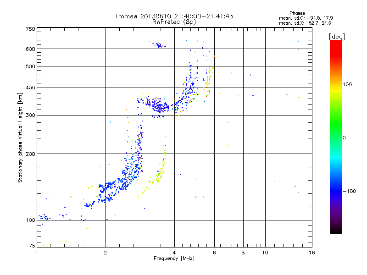The image size is (367, 275).
Task: Click the 'Stationary phase Virtual Height [km]' label
Action: tap(20, 138)
